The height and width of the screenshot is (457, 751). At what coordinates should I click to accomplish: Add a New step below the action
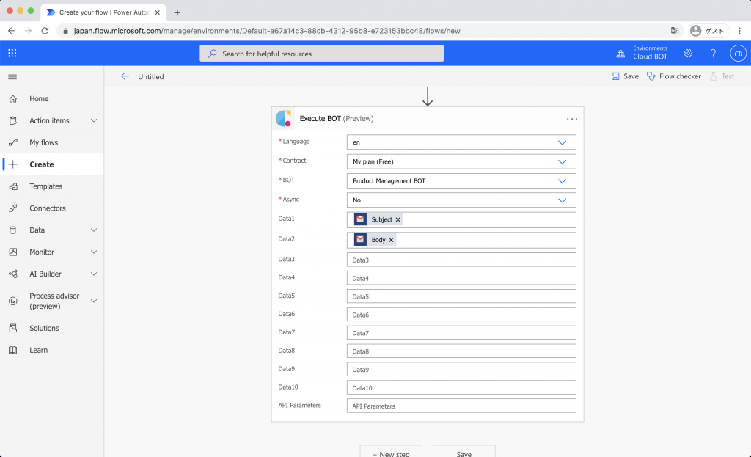pyautogui.click(x=391, y=451)
